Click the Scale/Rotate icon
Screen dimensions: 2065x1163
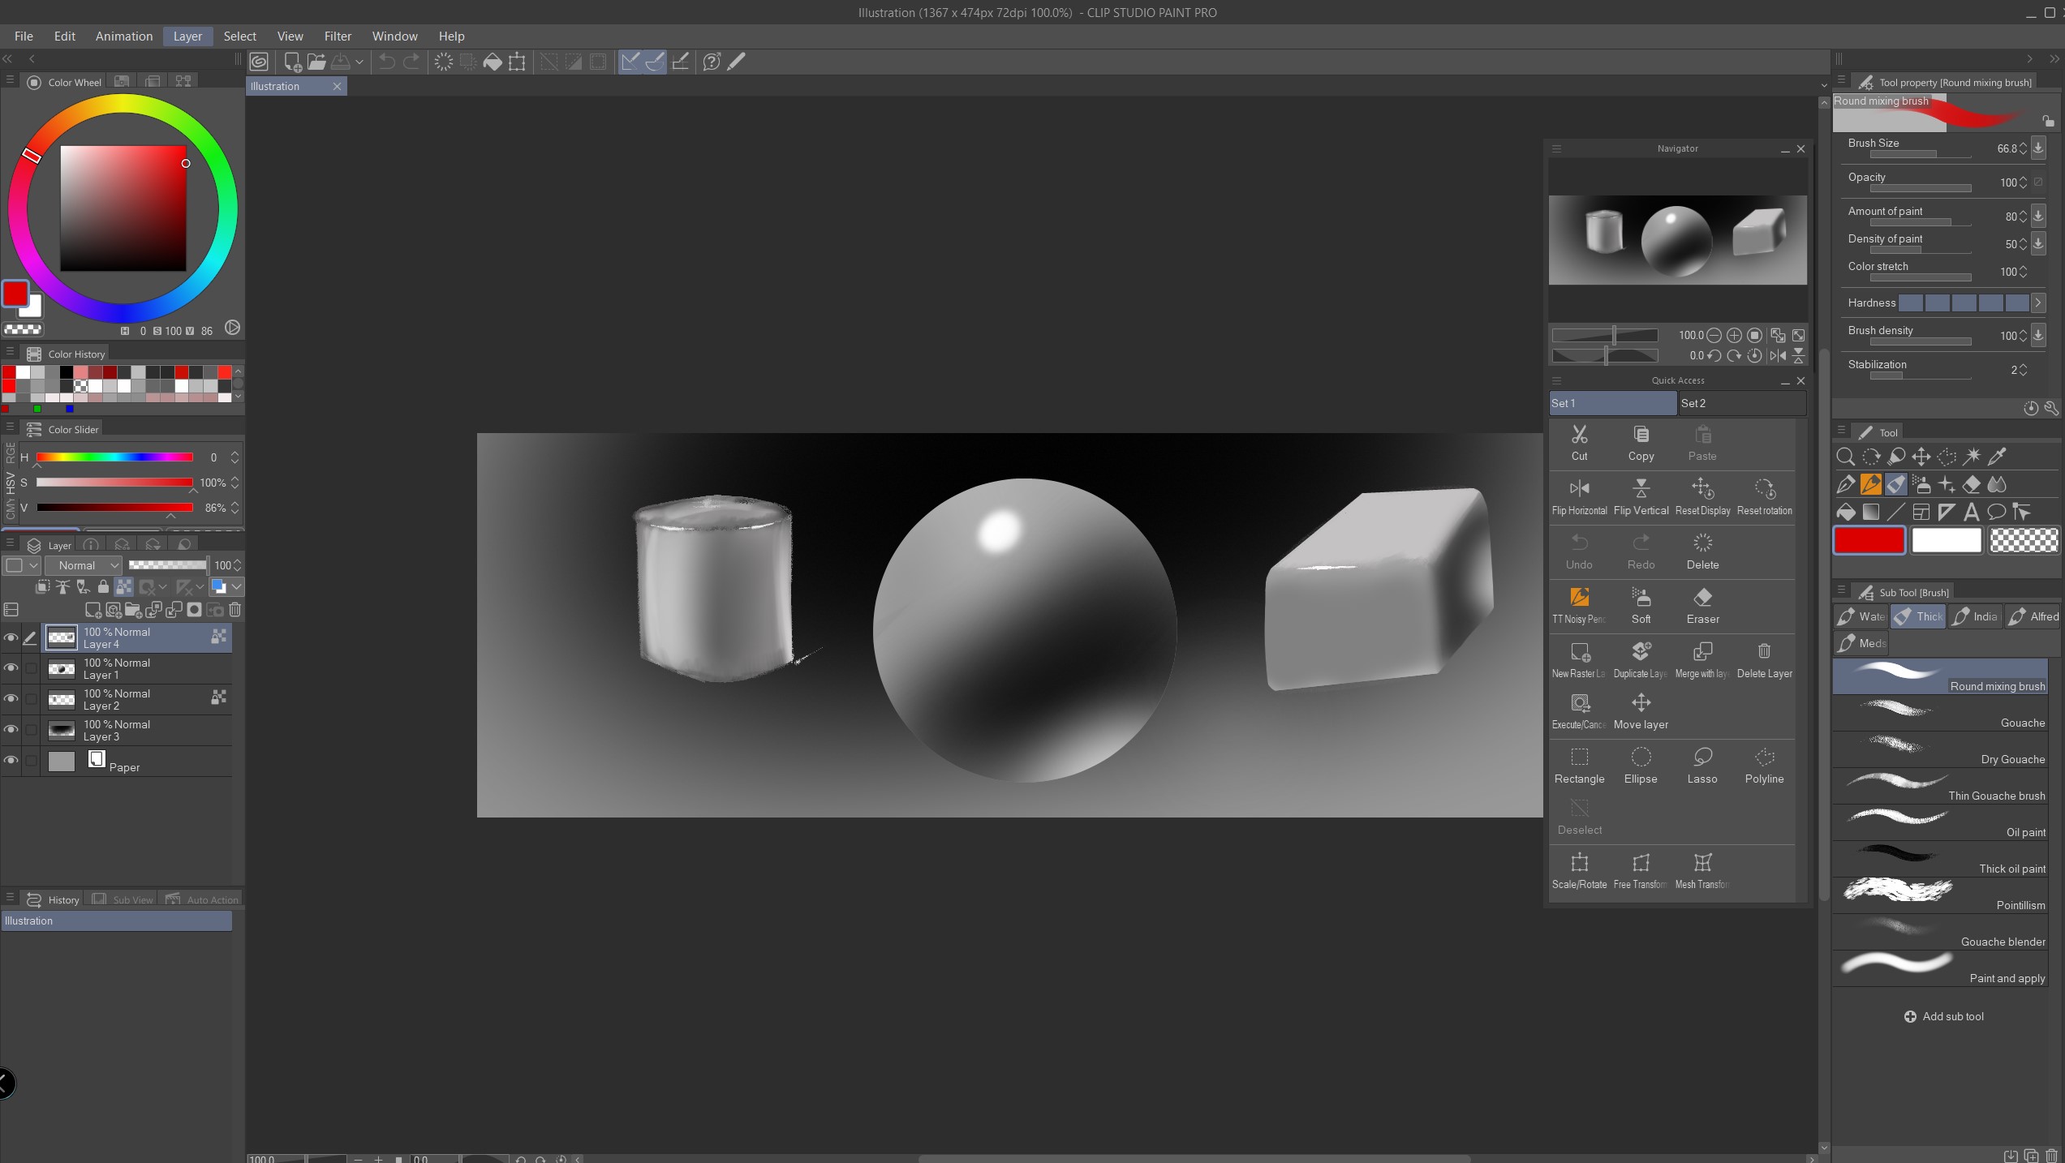point(1579,869)
